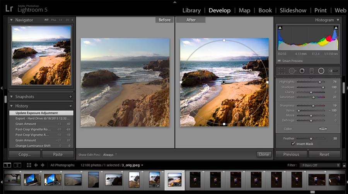The image size is (348, 194).
Task: Click the Lightroom Lr logo
Action: click(x=9, y=8)
